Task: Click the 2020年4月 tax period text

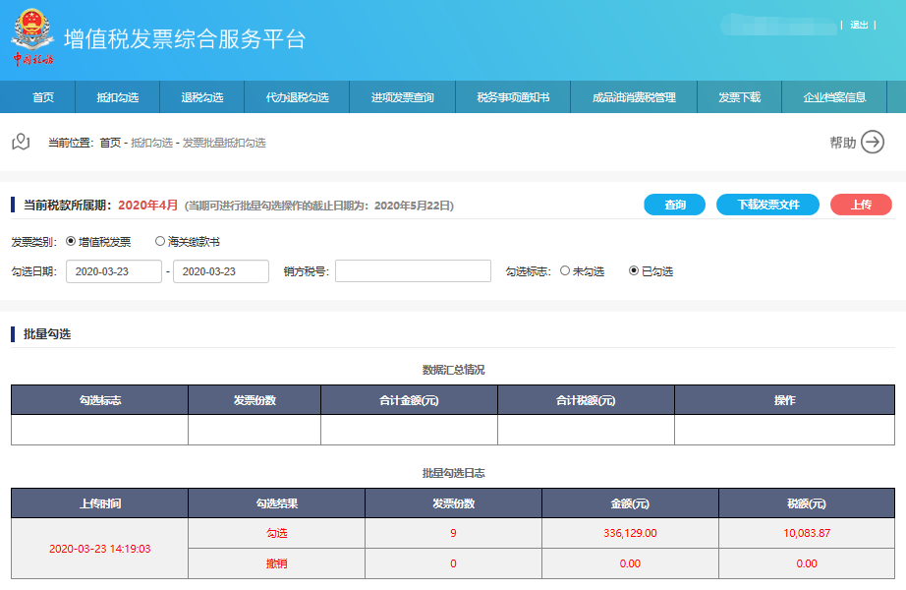Action: coord(148,206)
